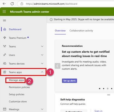
Task: Expand the Teams devices chevron
Action: click(42, 63)
